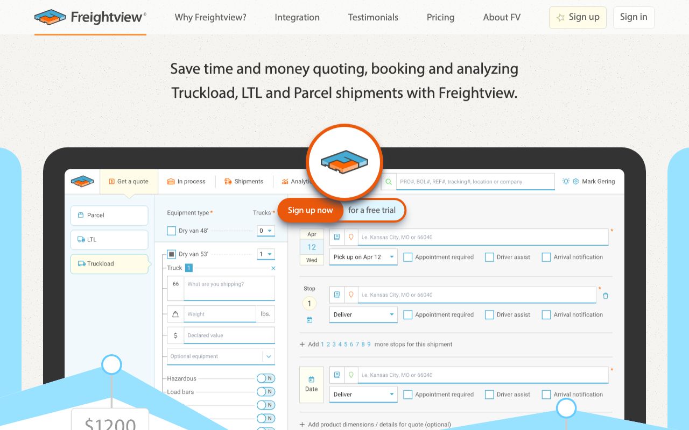Viewport: 689px width, 430px height.
Task: Expand the Optional equipment dropdown
Action: [221, 356]
